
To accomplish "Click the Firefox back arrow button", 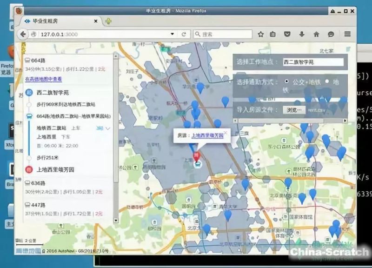I will [x=23, y=34].
